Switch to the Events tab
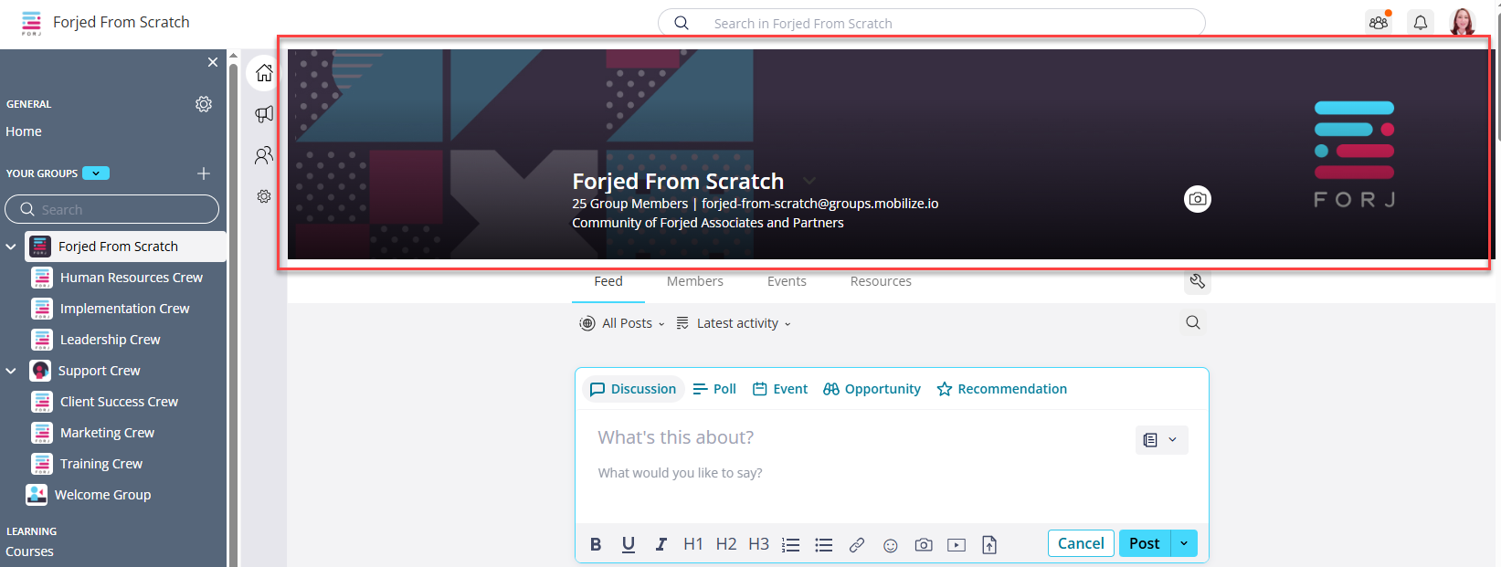1501x567 pixels. pos(787,281)
